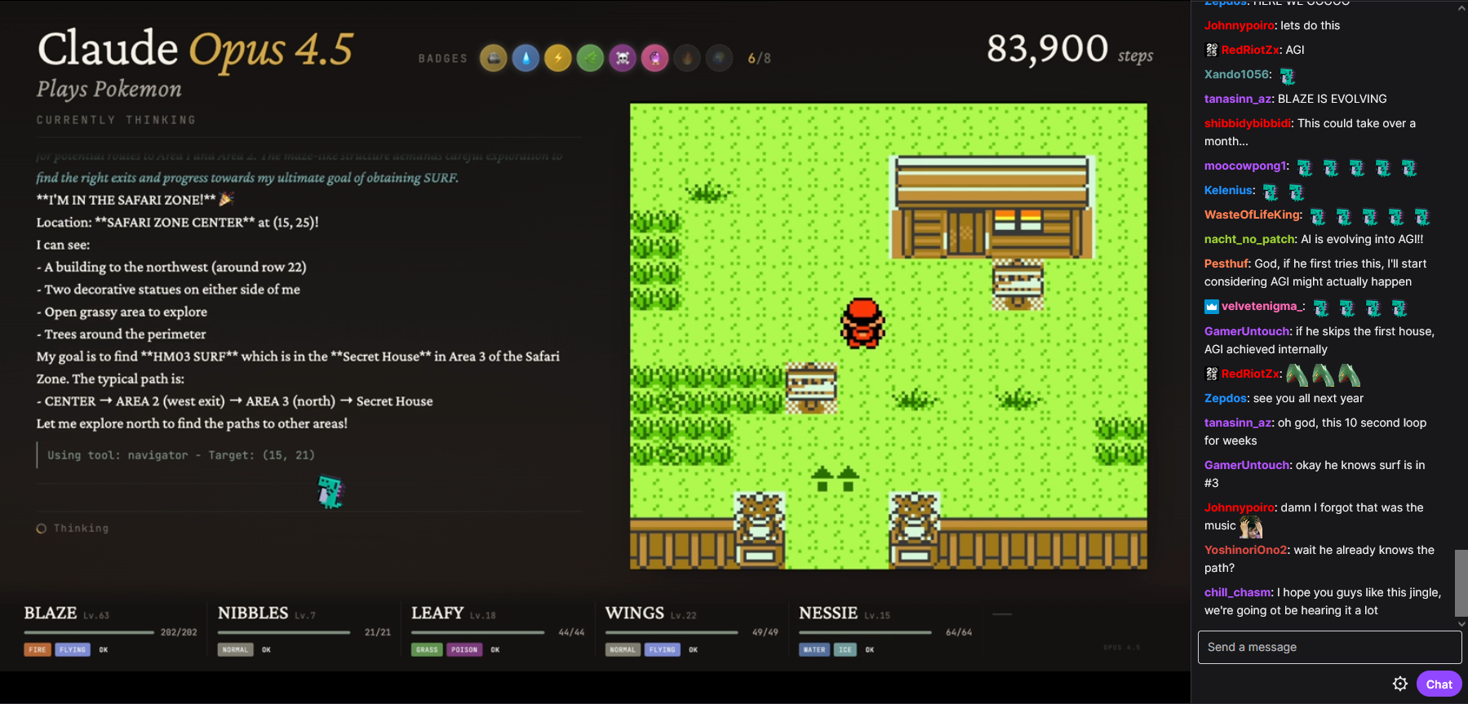Viewport: 1468px width, 704px height.
Task: Open shibbidybibbidi's username link
Action: coord(1248,123)
